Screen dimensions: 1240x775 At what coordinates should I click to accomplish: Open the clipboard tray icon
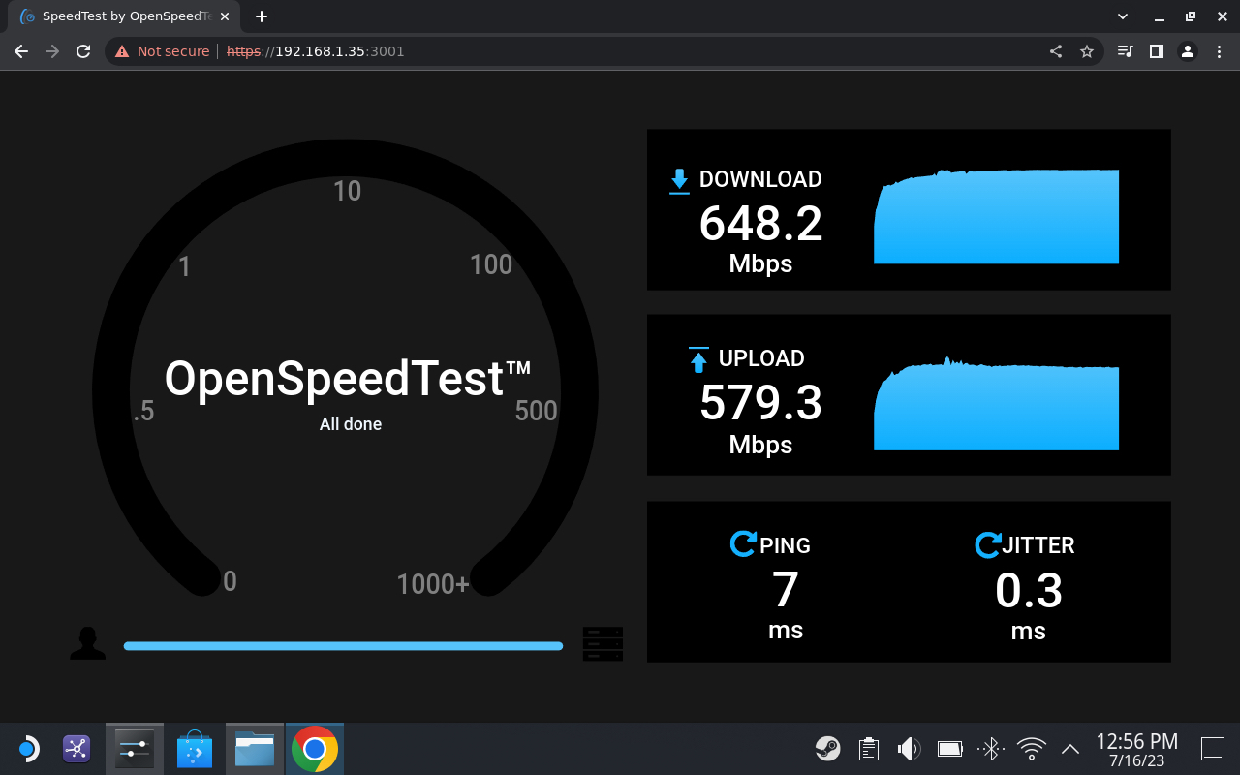pyautogui.click(x=869, y=748)
